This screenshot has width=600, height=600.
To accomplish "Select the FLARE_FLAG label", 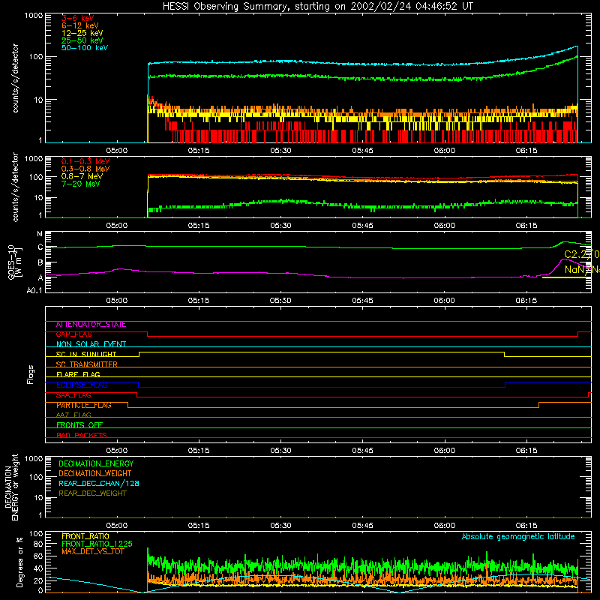I will click(78, 374).
